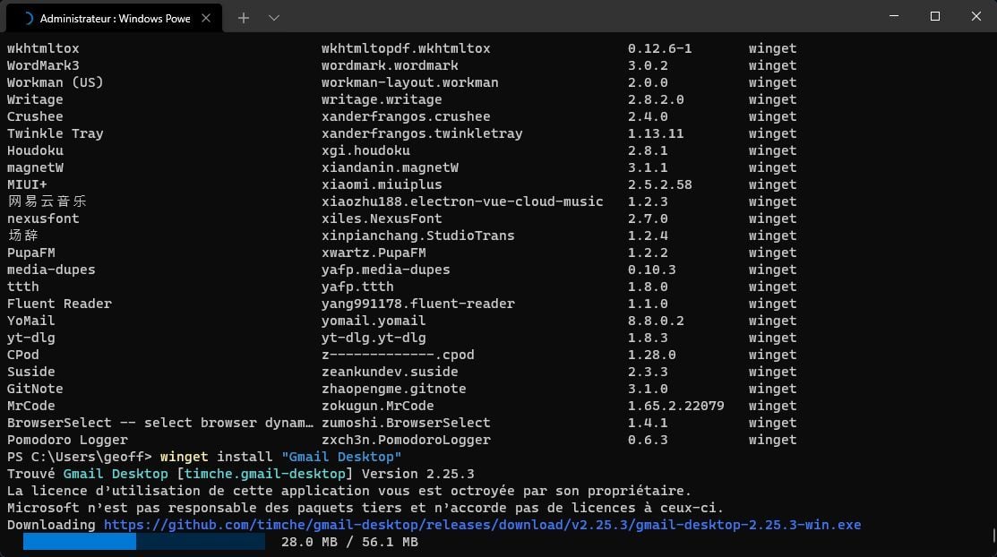Click the 'Pomodoro Logger' package name
This screenshot has width=997, height=557.
click(67, 440)
